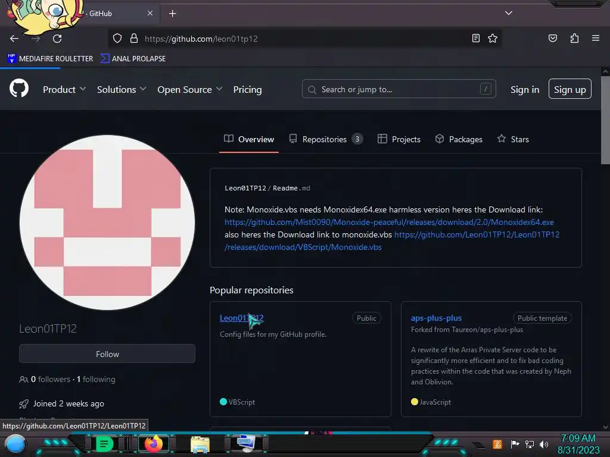
Task: Open the computer keyboard taskbar icon
Action: 246,443
